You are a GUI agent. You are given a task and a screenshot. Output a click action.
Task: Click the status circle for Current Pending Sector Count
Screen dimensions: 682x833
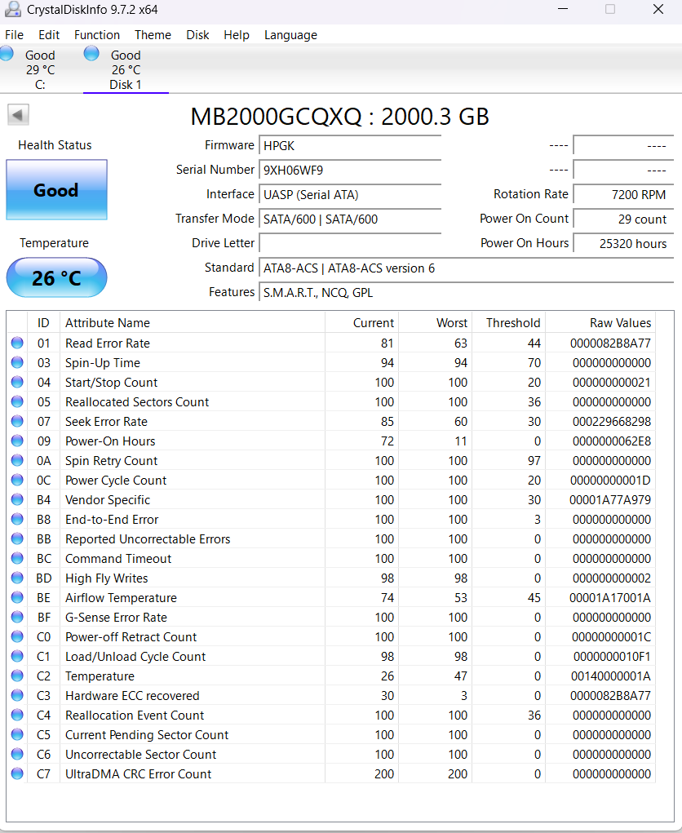pyautogui.click(x=17, y=734)
